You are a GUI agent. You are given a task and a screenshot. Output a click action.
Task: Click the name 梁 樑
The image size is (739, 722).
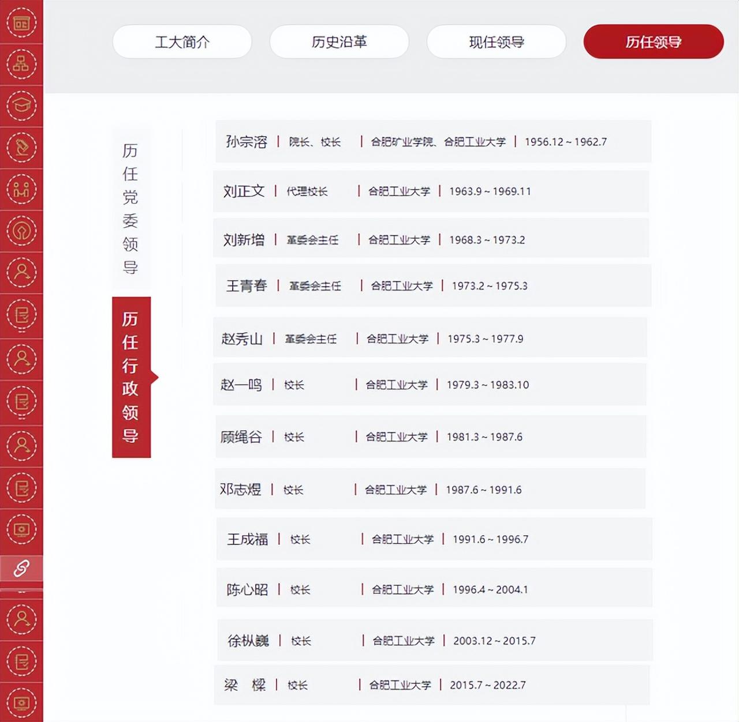click(x=245, y=685)
